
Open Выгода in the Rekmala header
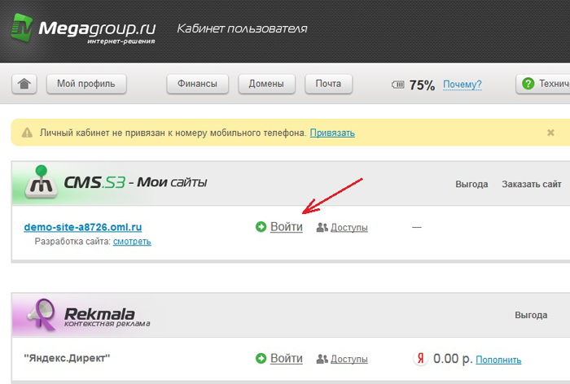coord(531,315)
